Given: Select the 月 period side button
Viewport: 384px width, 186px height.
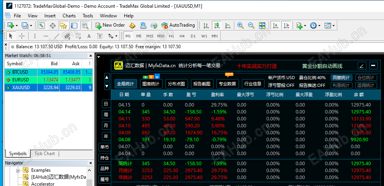Looking at the screenshot, I should click(x=106, y=125).
